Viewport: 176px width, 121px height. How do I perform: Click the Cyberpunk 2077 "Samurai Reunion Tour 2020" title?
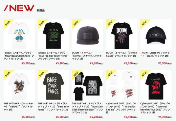[155, 108]
